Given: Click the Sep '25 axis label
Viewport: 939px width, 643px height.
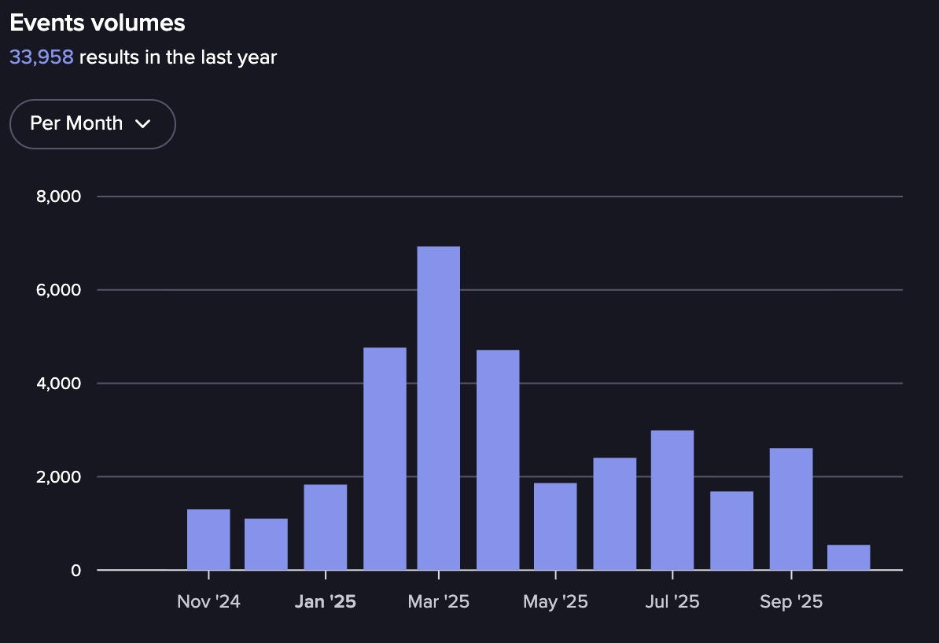Looking at the screenshot, I should tap(790, 602).
